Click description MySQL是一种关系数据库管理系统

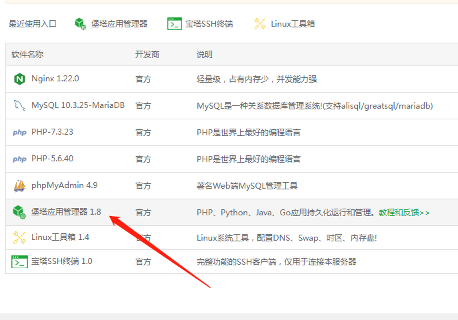(315, 106)
